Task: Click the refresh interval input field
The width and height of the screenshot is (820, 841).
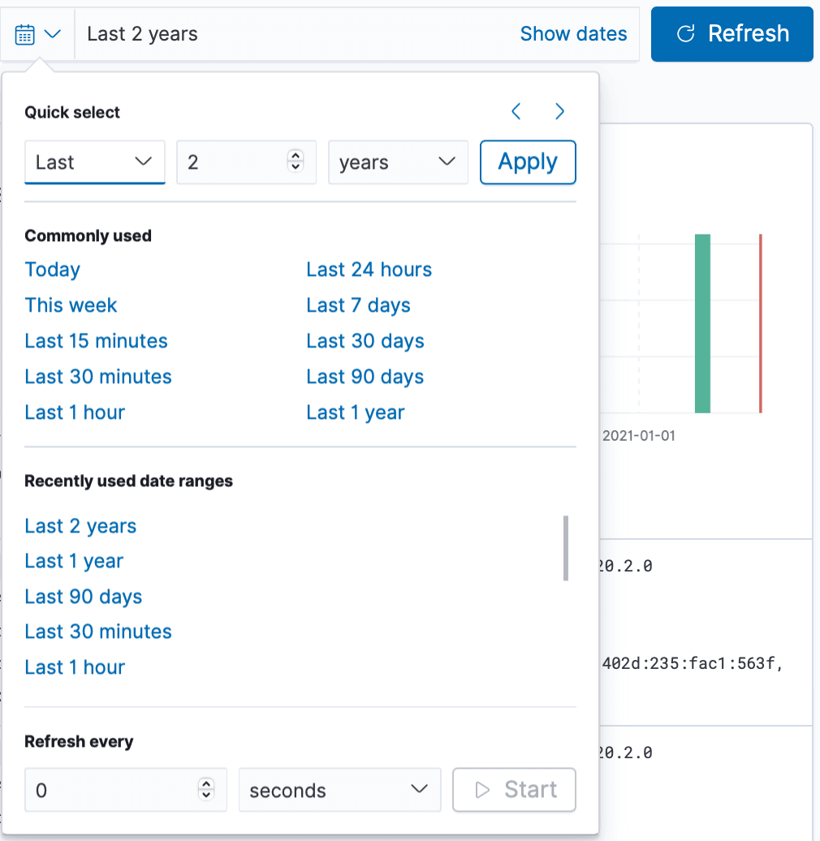Action: click(x=110, y=790)
